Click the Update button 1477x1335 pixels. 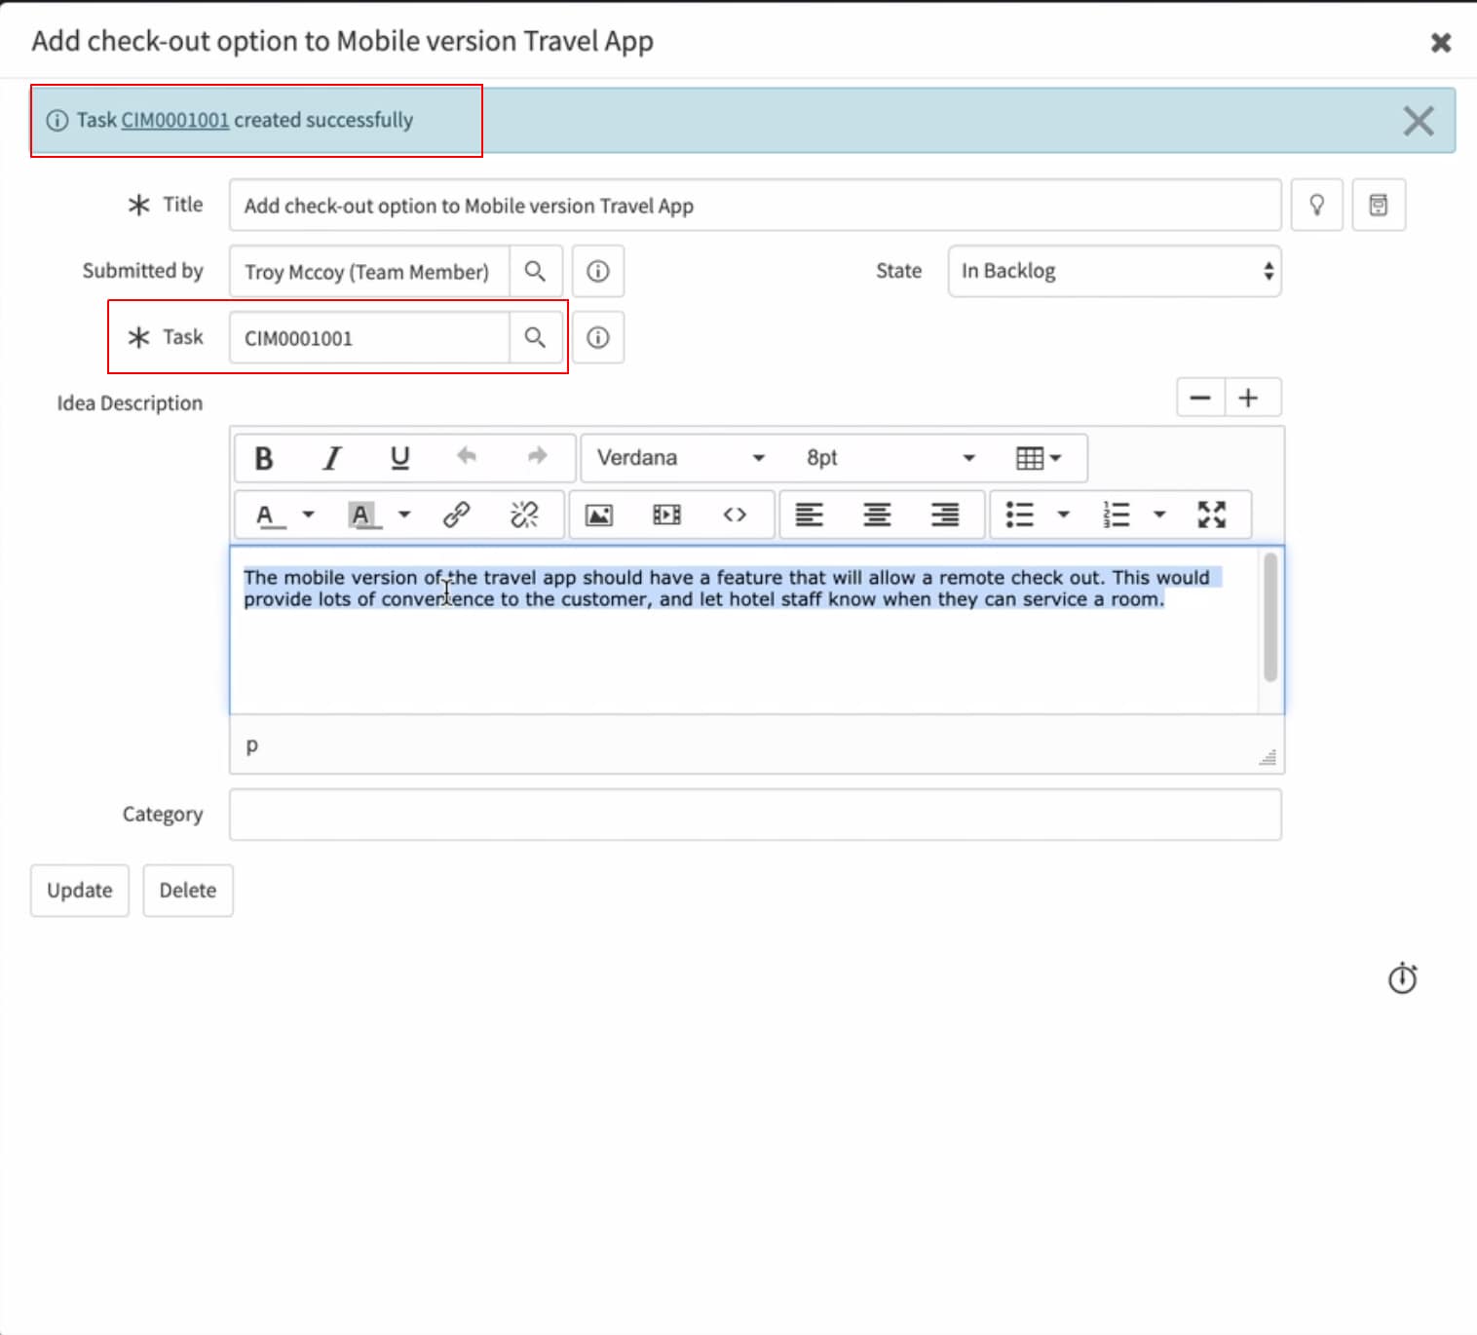pyautogui.click(x=79, y=890)
